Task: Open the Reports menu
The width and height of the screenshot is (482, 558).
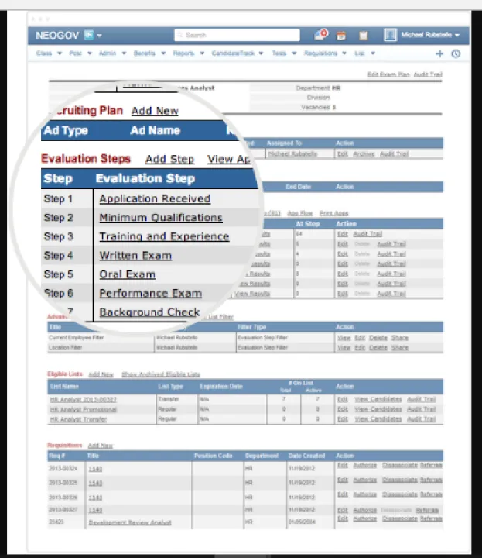Action: (183, 53)
